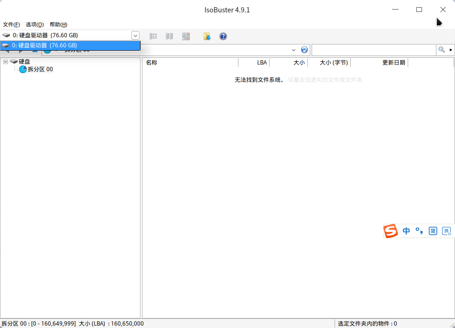The height and width of the screenshot is (328, 455).
Task: Focus the search input field
Action: [x=374, y=50]
